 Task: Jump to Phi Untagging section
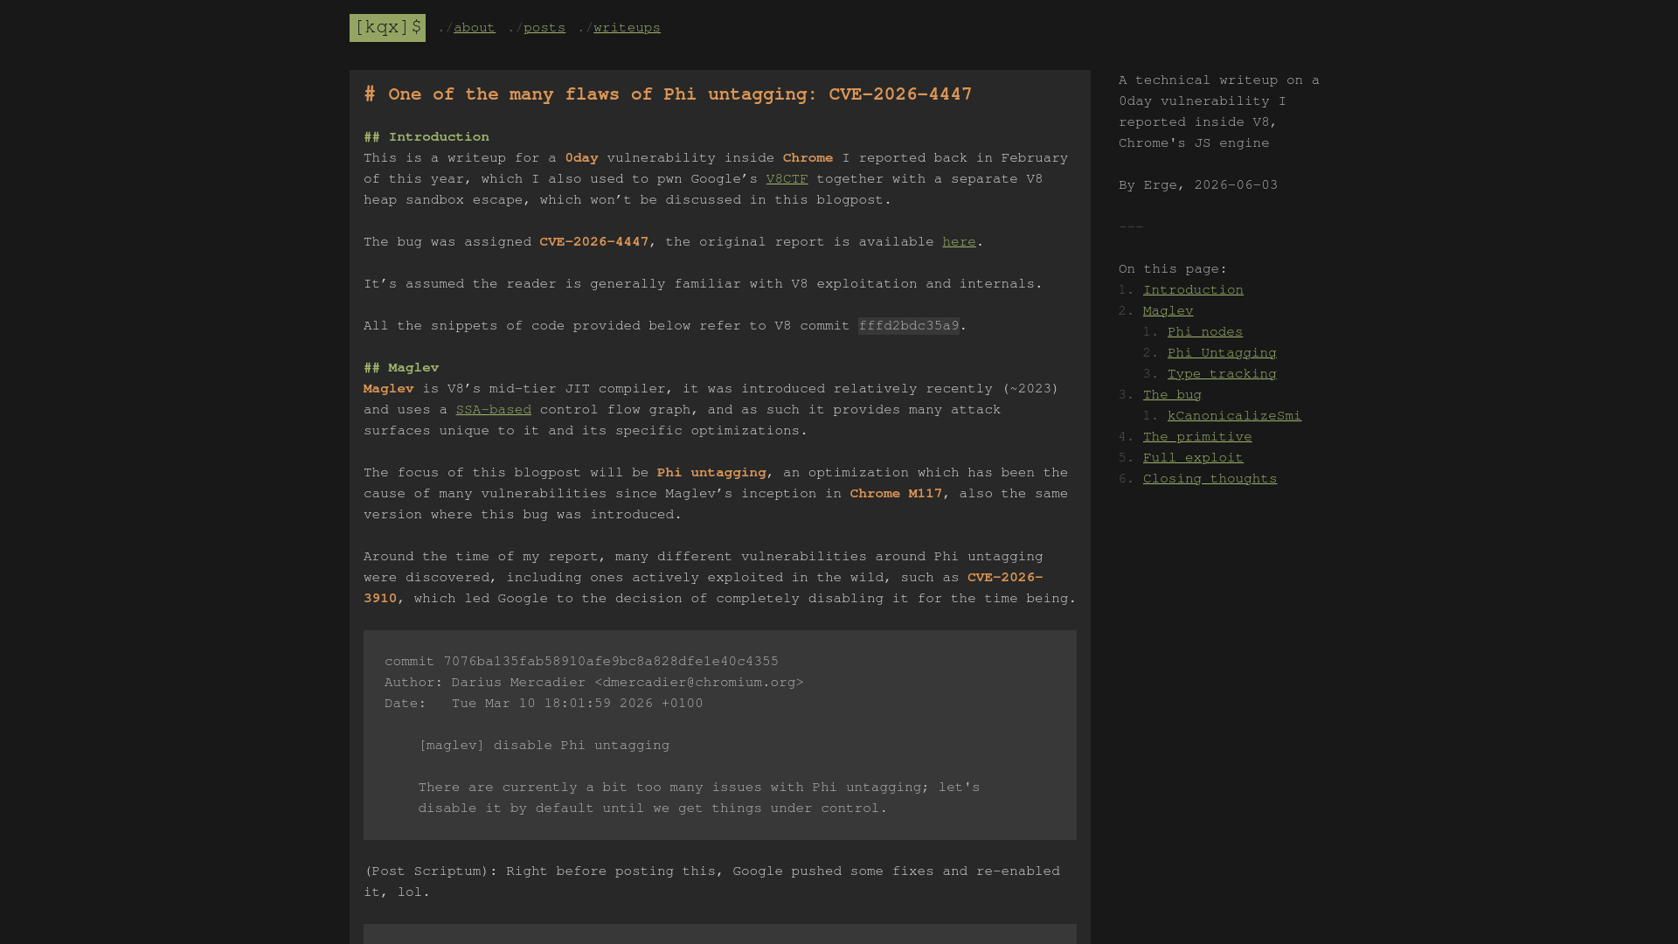1222,353
